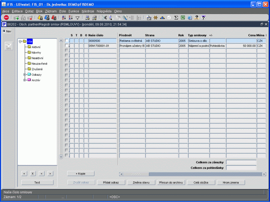
Task: Tick the checkbox for contract 0000500
Action: coord(66,40)
